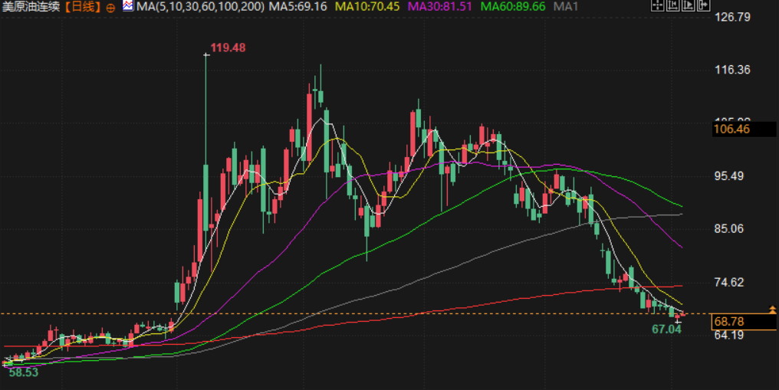Click the chart play-forward axis icon
This screenshot has height=390, width=779.
click(x=688, y=5)
